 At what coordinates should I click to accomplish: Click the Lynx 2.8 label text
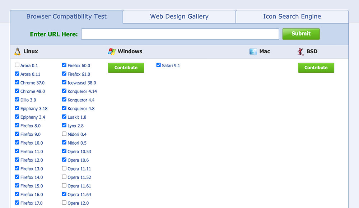[75, 126]
